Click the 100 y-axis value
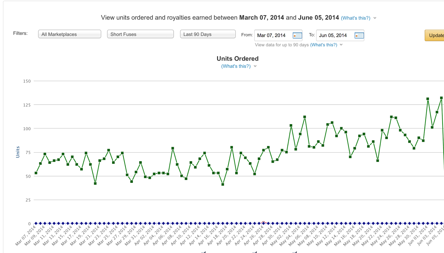This screenshot has width=444, height=253. pyautogui.click(x=27, y=129)
